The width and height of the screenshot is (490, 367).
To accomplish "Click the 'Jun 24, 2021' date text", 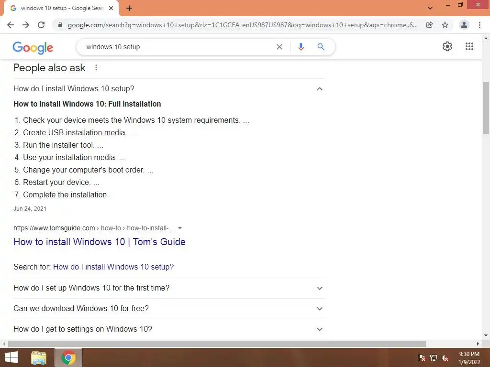I will click(x=30, y=209).
